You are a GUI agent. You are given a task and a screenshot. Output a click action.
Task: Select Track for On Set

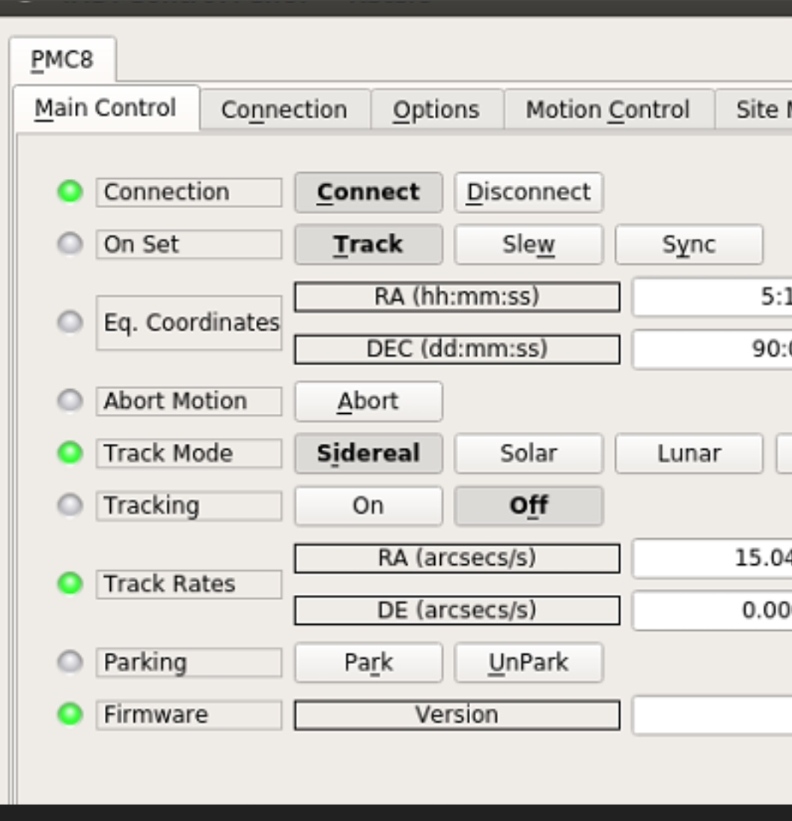(369, 245)
